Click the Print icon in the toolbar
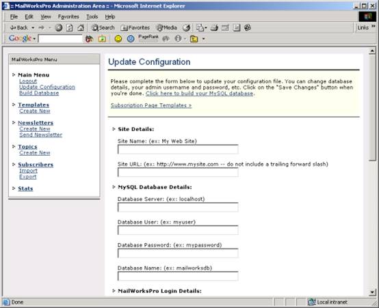Viewport: 379px width, 308px height. tap(214, 28)
